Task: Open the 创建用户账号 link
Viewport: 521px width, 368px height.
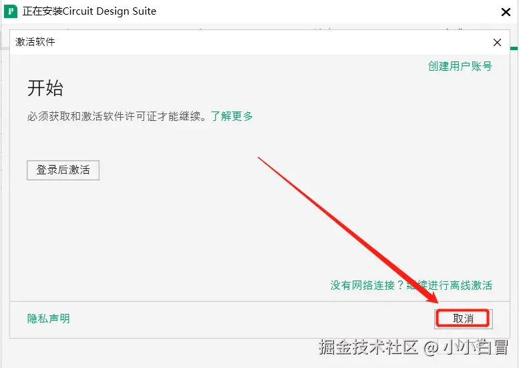Action: (460, 66)
